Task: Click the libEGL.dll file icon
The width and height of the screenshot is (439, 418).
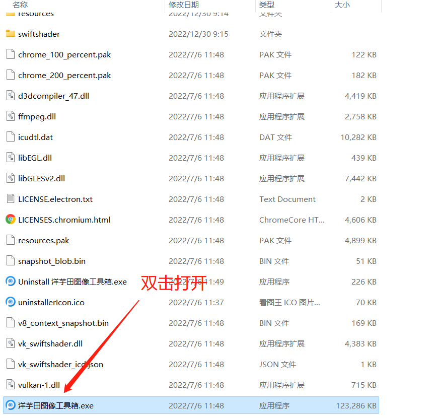Action: [11, 158]
